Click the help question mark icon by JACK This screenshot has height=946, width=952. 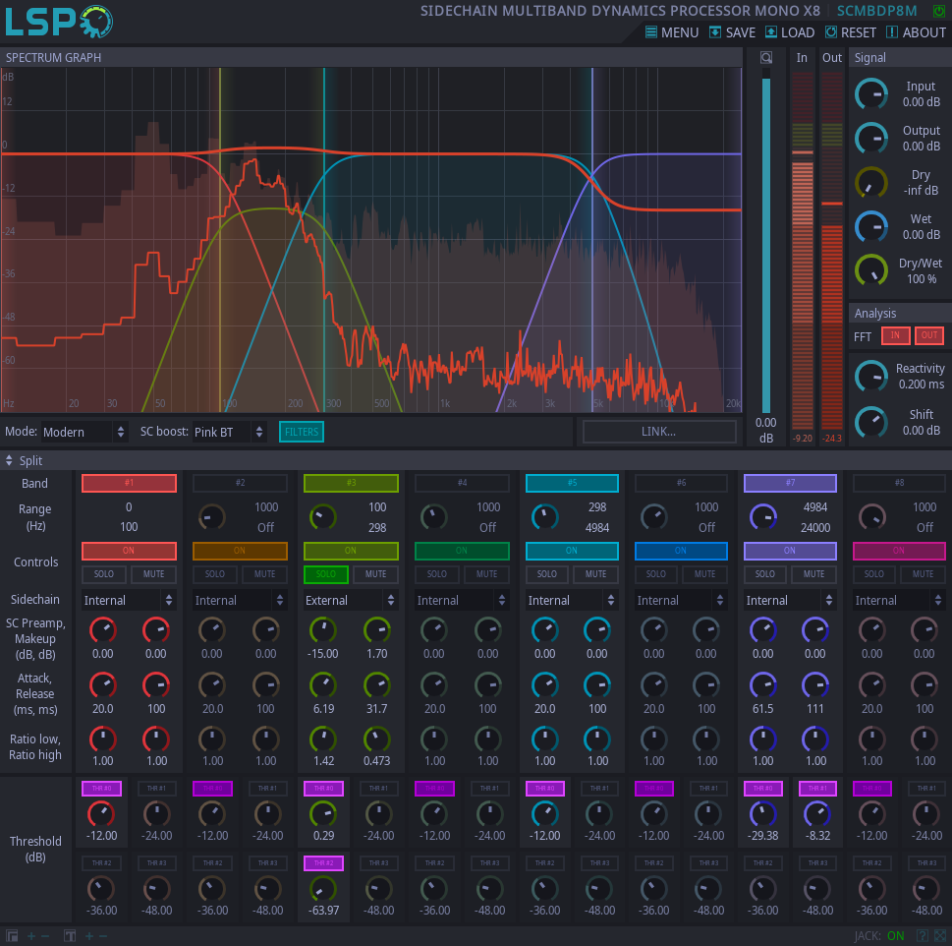(x=922, y=935)
